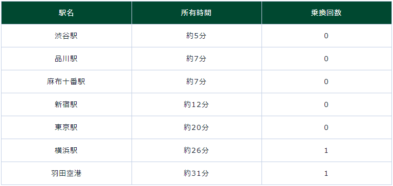This screenshot has height=186, width=393.
Task: Click the 乗換回数 column header
Action: pyautogui.click(x=326, y=13)
